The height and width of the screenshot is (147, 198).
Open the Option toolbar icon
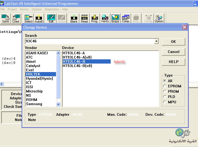click(159, 18)
